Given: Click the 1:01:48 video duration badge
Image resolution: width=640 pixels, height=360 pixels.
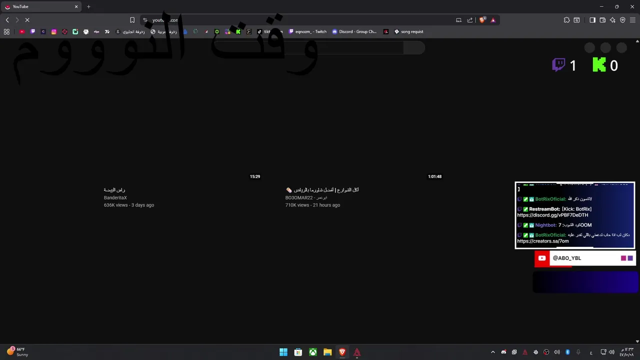Looking at the screenshot, I should [434, 176].
